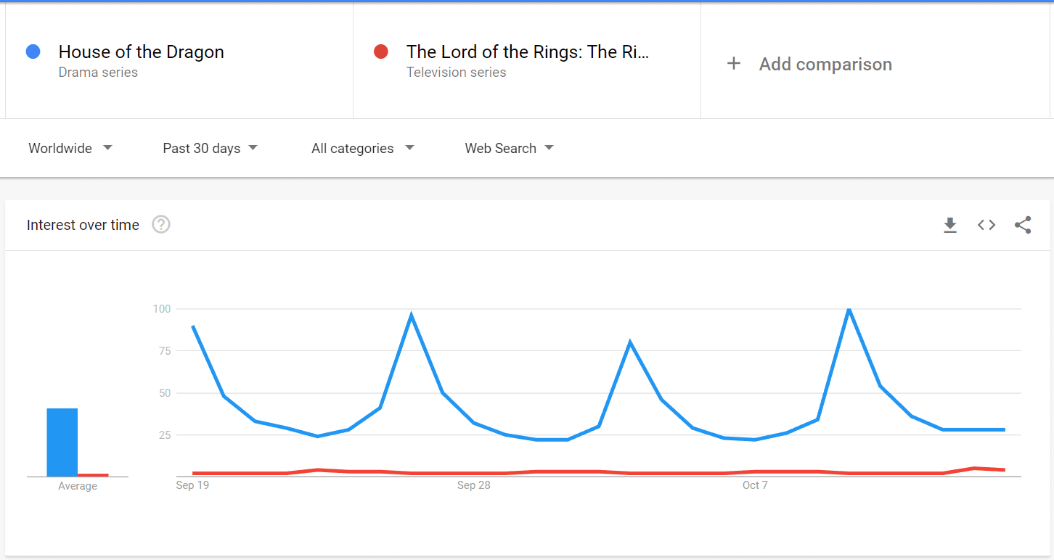Expand the Worldwide region dropdown
The height and width of the screenshot is (560, 1054).
click(70, 148)
